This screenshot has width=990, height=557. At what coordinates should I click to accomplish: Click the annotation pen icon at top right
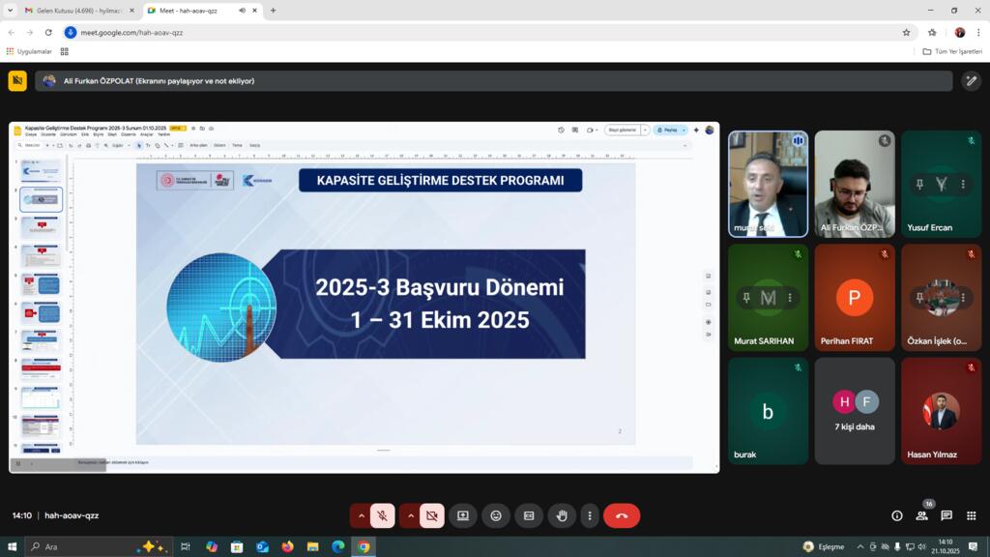coord(972,81)
